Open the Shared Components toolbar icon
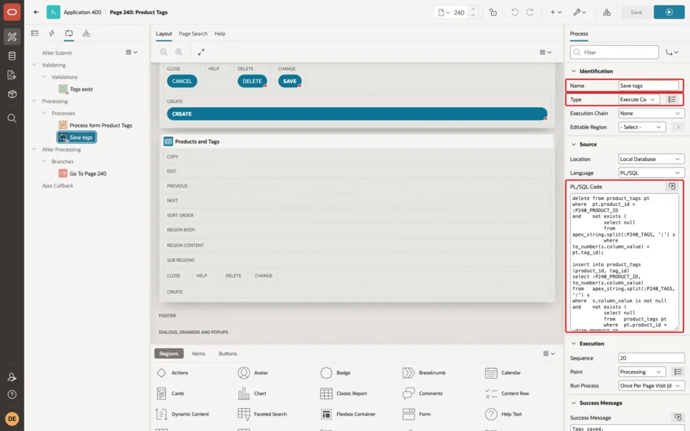 [x=606, y=12]
